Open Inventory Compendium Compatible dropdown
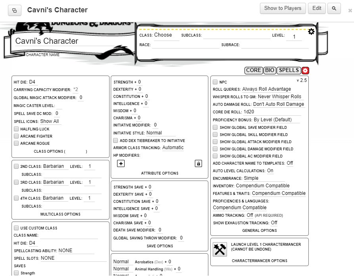The height and width of the screenshot is (276, 354). click(263, 186)
